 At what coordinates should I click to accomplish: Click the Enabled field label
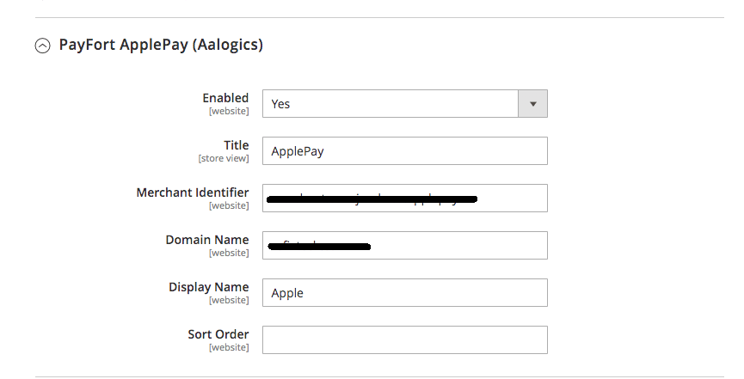tap(225, 98)
